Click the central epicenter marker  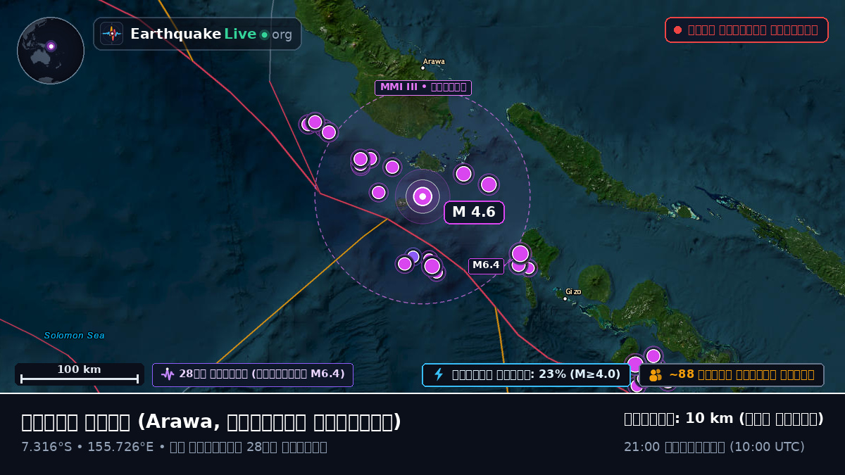(x=423, y=196)
